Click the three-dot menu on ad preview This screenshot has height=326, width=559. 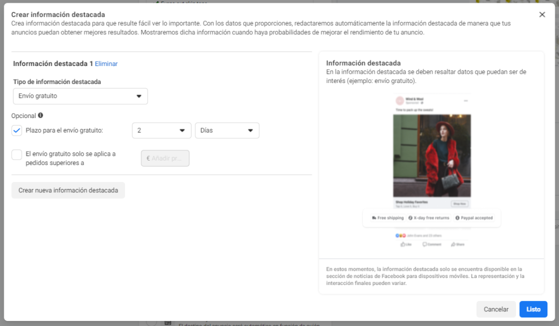[466, 101]
